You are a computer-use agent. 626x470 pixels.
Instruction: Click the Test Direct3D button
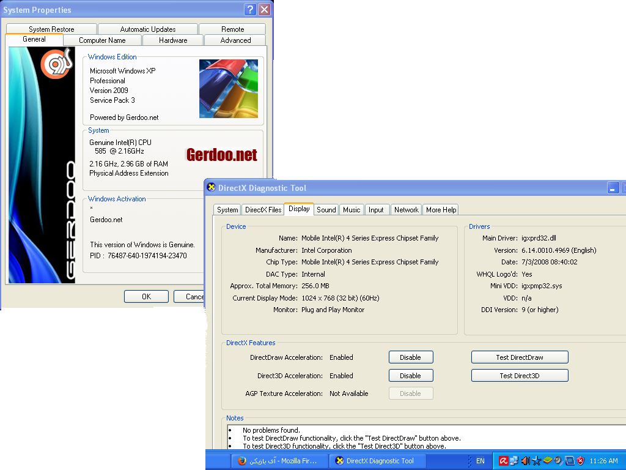pyautogui.click(x=520, y=376)
